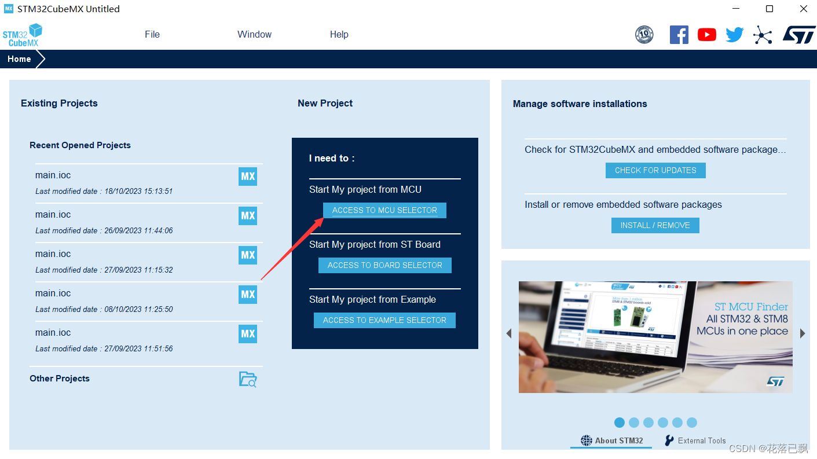Click the Other Projects label
Image resolution: width=817 pixels, height=459 pixels.
click(x=60, y=379)
